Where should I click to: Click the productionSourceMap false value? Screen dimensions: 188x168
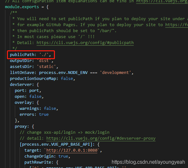pos(67,79)
